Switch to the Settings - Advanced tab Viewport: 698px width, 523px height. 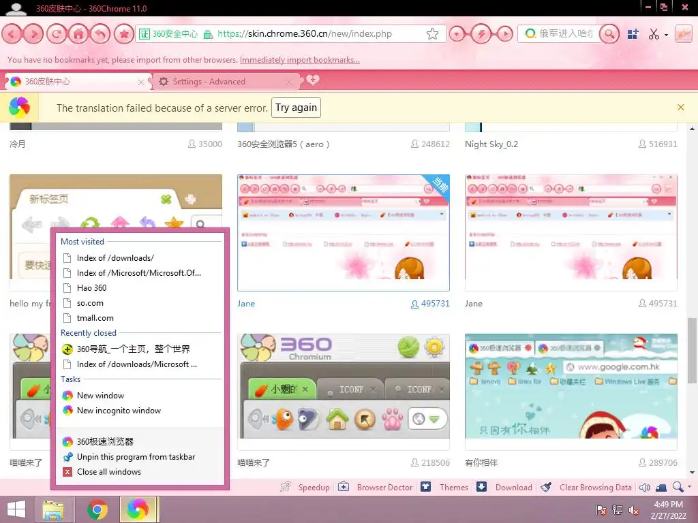point(225,82)
